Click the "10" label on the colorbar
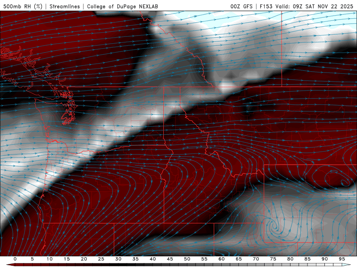The image size is (357, 267). [50, 259]
